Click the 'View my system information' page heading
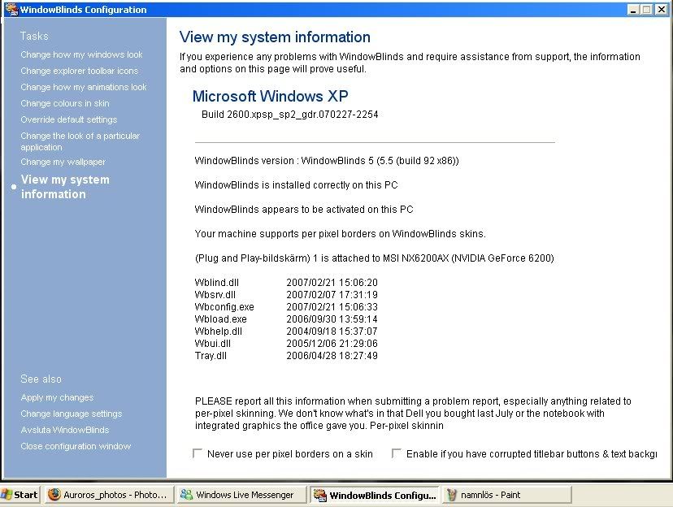Image resolution: width=673 pixels, height=507 pixels. (x=275, y=37)
